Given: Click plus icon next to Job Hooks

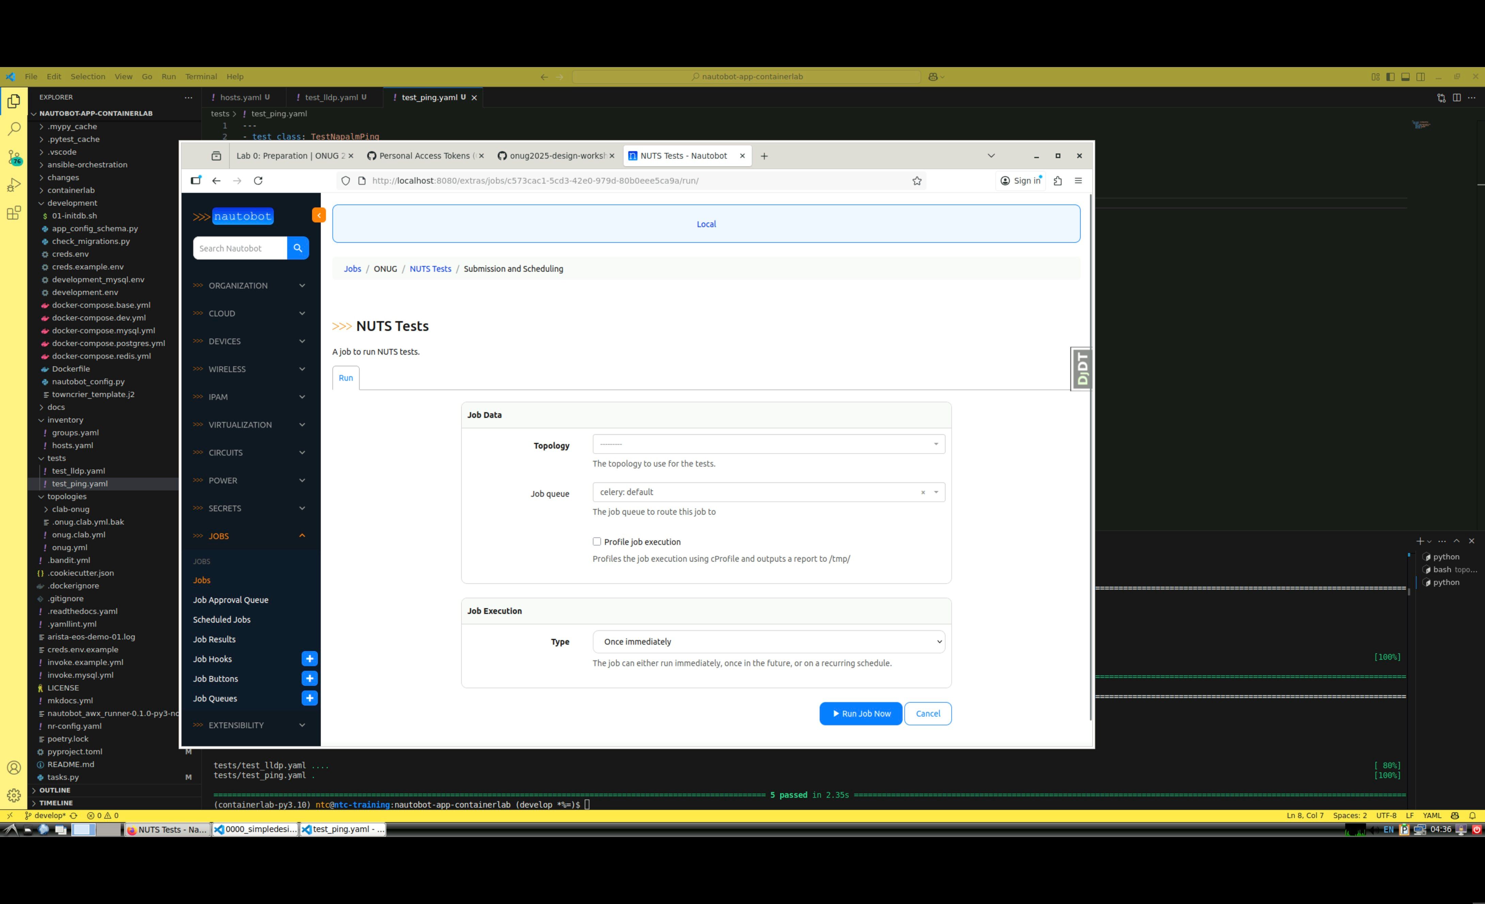Looking at the screenshot, I should (309, 659).
